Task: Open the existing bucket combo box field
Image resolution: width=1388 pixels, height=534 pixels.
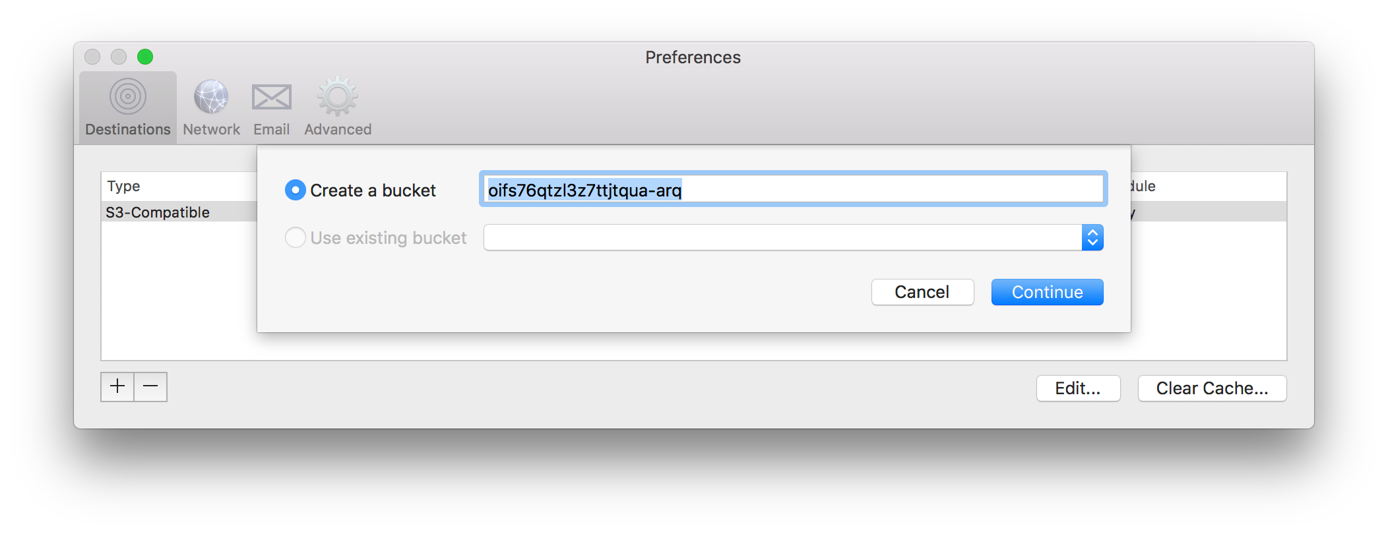Action: (x=793, y=237)
